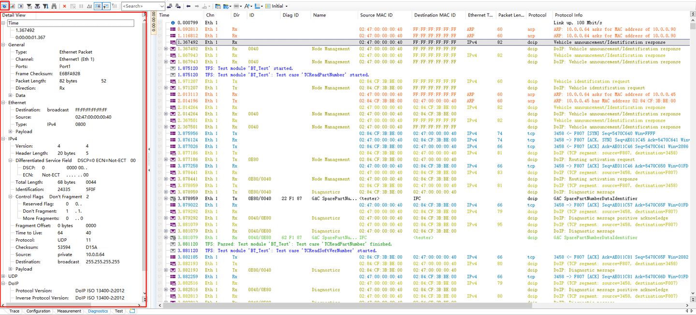Sort by the Protocol column header
The width and height of the screenshot is (696, 315).
(x=539, y=15)
